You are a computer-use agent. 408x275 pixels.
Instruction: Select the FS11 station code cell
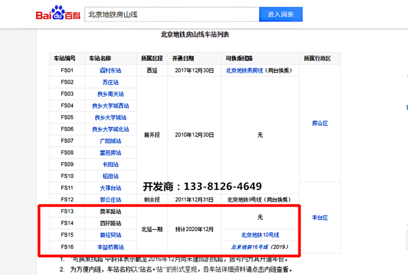click(x=67, y=188)
